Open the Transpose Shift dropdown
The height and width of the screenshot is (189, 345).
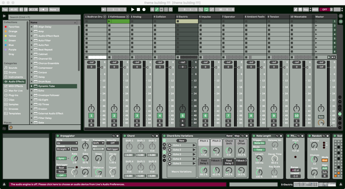(98, 143)
